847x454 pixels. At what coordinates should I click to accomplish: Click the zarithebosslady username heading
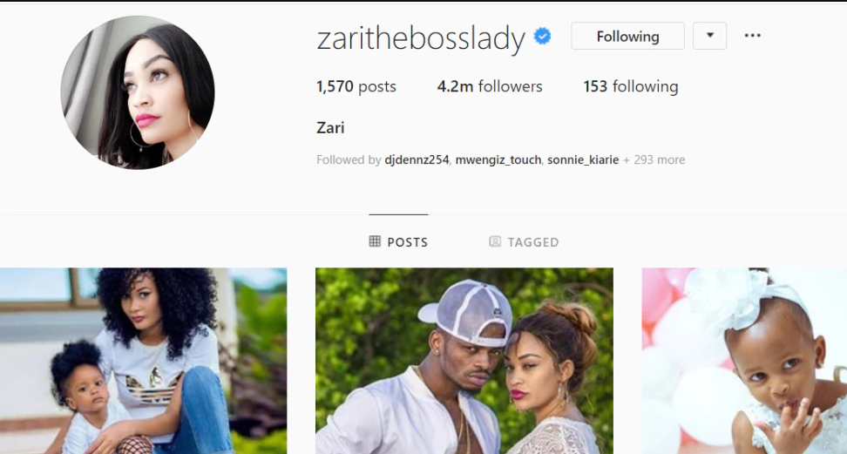(421, 37)
